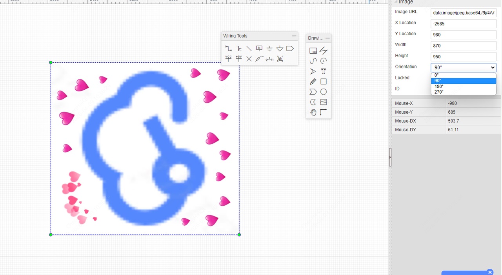
Task: Activate the Text drawing tool
Action: (324, 71)
